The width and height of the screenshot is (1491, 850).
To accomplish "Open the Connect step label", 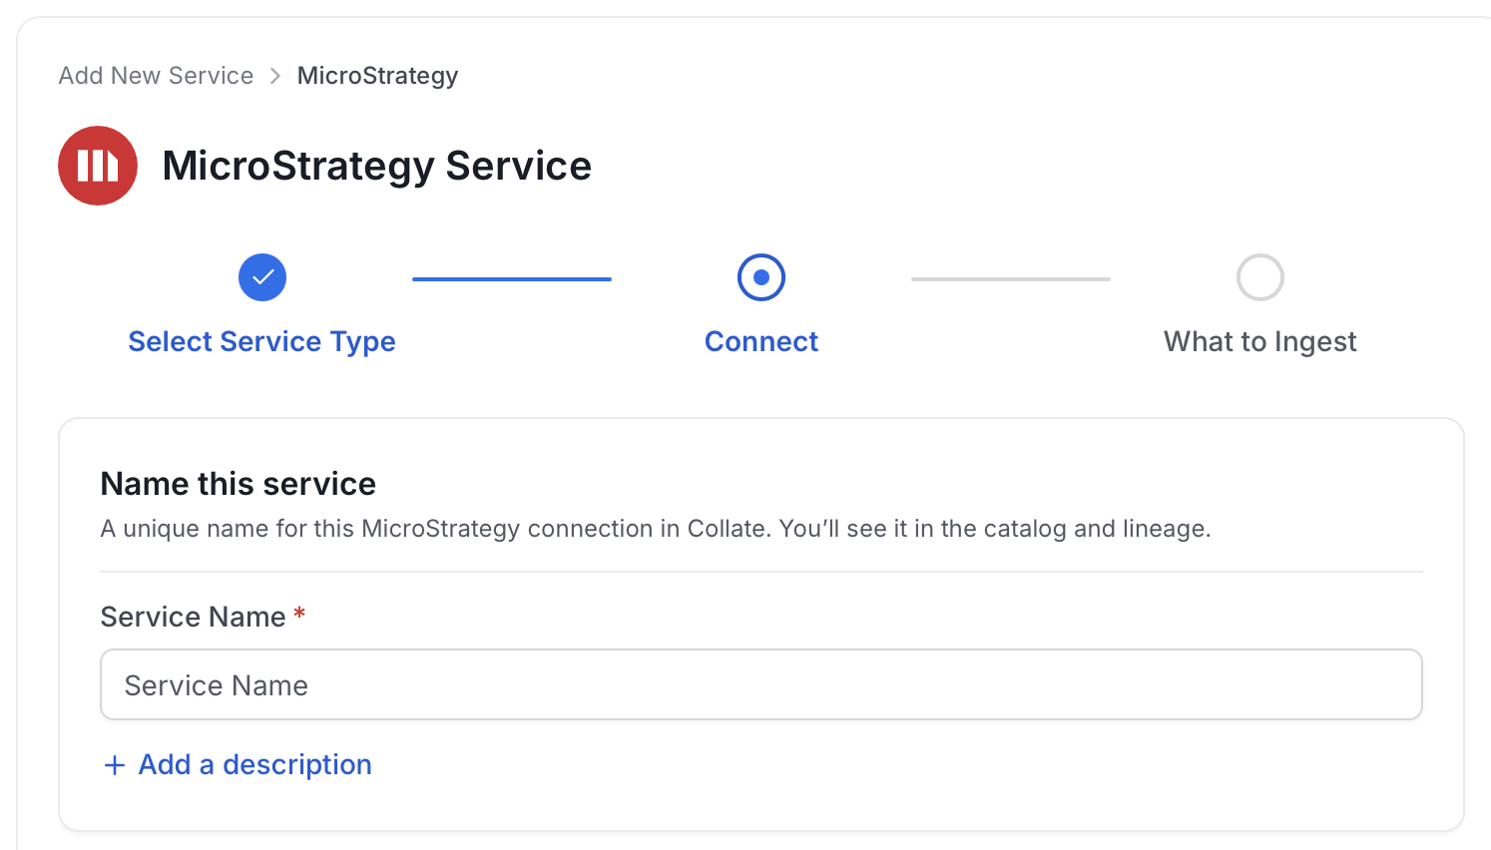I will click(x=761, y=341).
